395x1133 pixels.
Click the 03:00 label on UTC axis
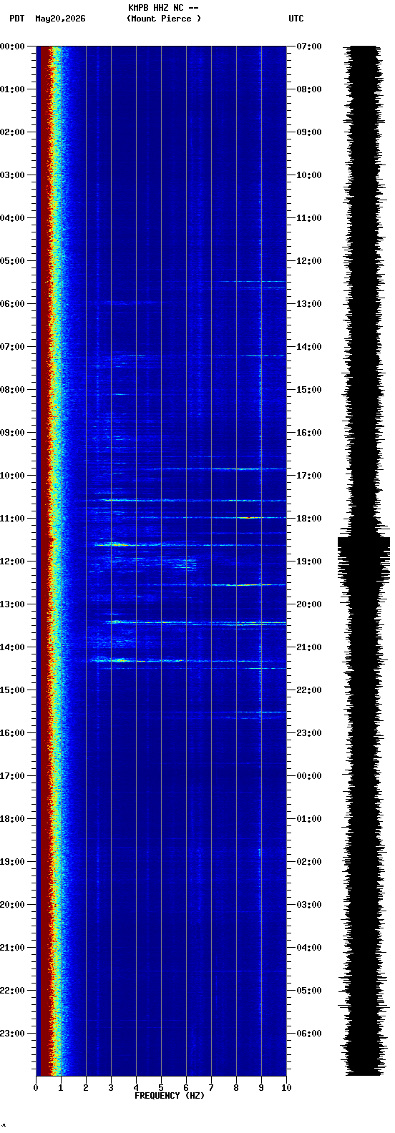(x=308, y=905)
